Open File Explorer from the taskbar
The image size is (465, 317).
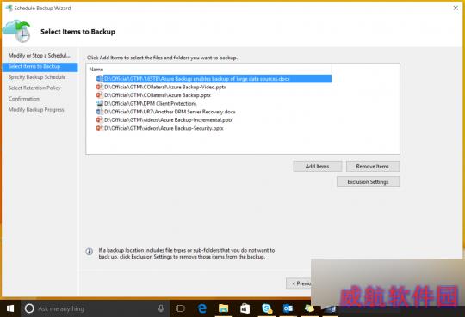pos(224,308)
